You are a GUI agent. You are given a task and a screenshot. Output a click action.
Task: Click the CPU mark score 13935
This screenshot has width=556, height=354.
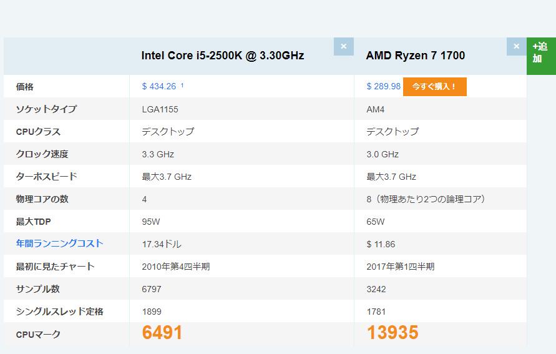[393, 333]
